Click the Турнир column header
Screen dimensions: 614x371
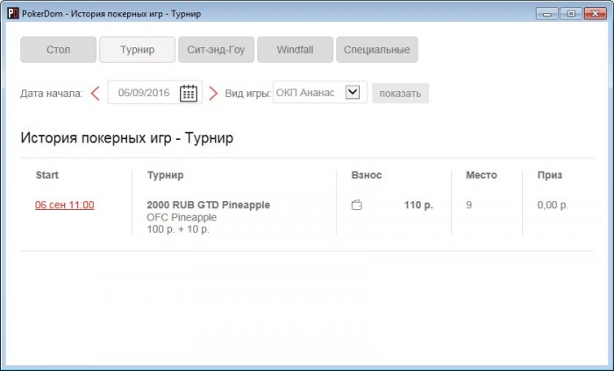(165, 175)
